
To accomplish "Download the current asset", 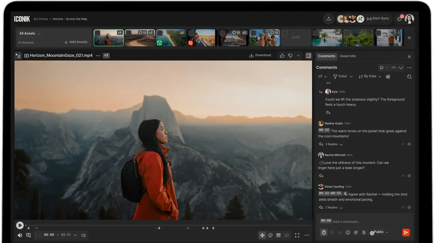I will [260, 55].
